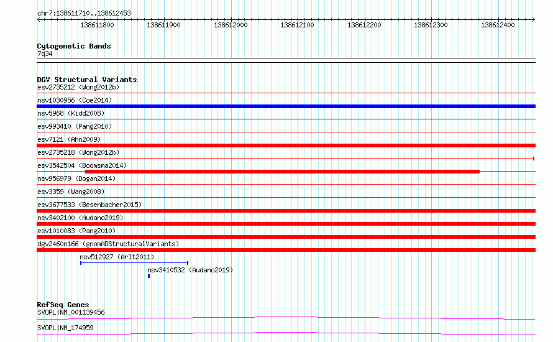Image resolution: width=553 pixels, height=342 pixels.
Task: Click the magenta SVOPL NM_174959 gene line
Action: (x=286, y=333)
